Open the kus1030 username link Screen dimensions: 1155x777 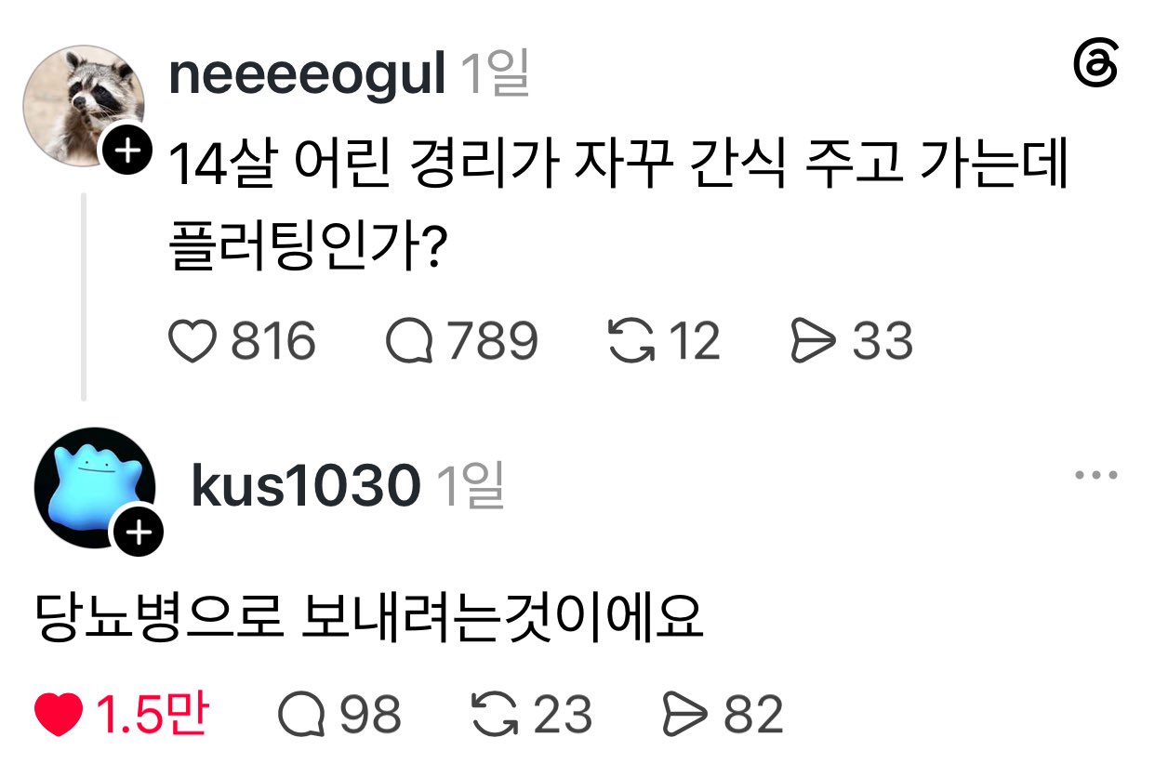coord(305,485)
